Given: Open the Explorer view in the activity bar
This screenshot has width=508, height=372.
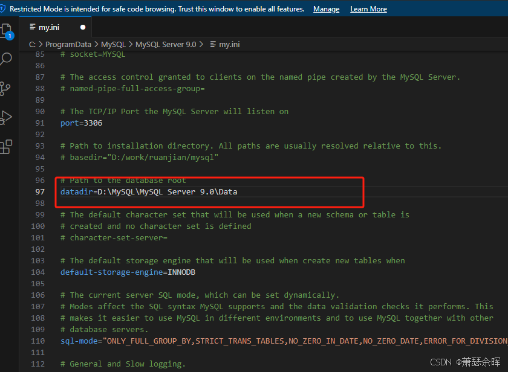Looking at the screenshot, I should pos(6,30).
